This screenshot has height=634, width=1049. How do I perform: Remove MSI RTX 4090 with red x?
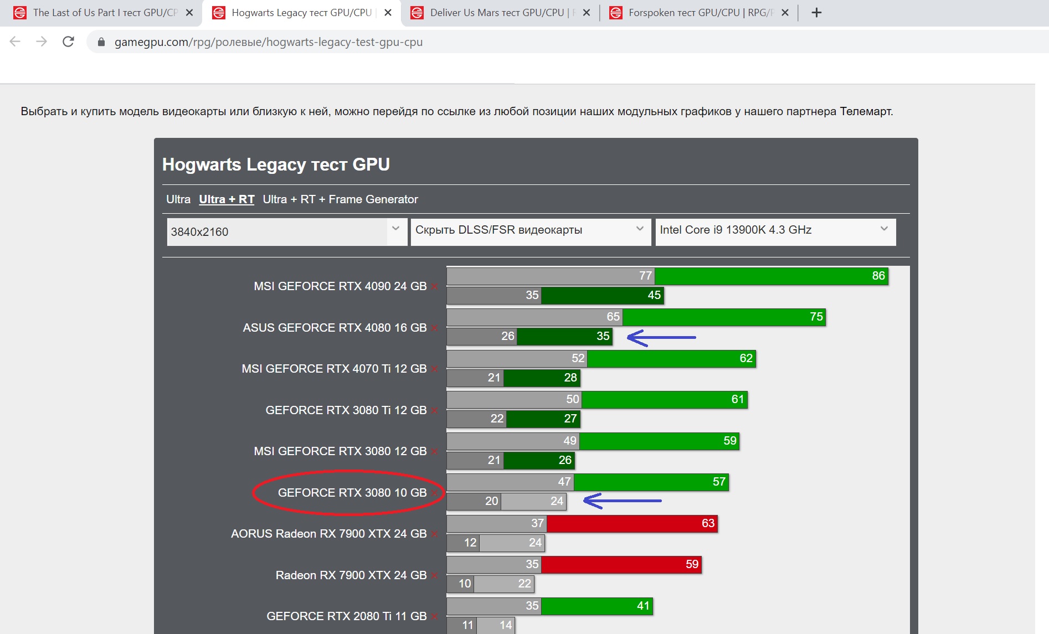coord(435,287)
